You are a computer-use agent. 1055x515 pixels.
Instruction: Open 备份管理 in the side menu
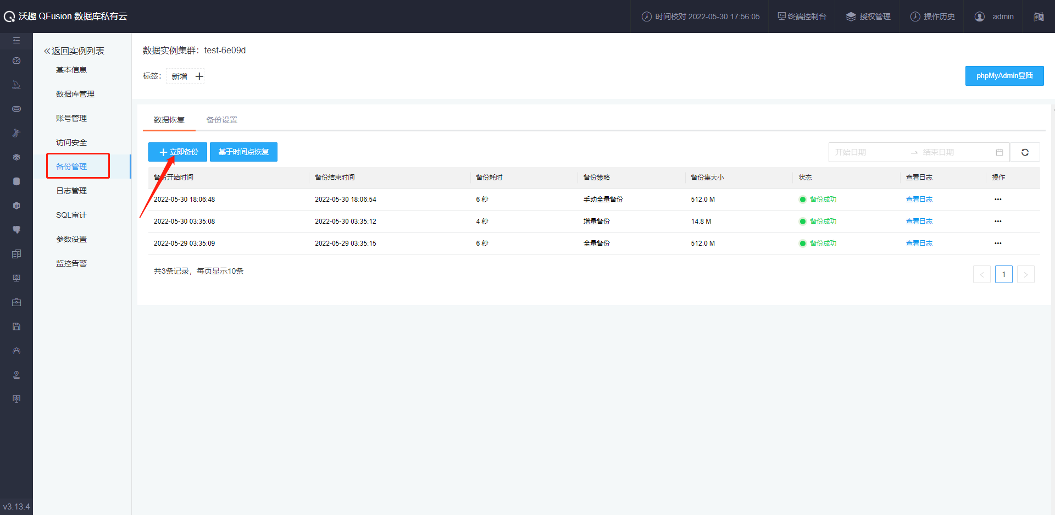click(x=71, y=167)
